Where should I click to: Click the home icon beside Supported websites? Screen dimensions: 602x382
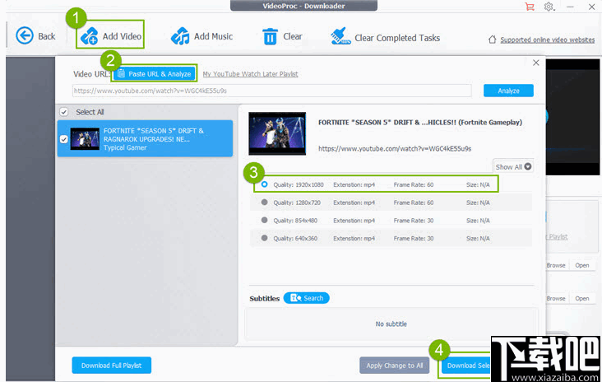pyautogui.click(x=492, y=40)
